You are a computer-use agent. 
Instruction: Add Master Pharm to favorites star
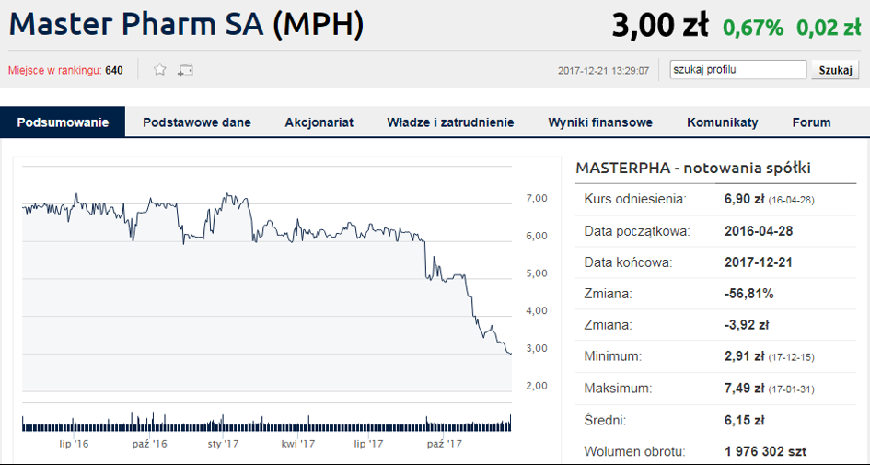(160, 70)
